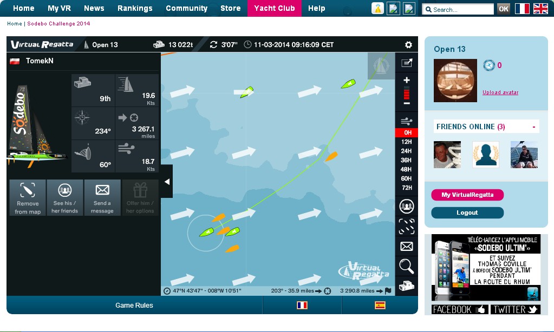The height and width of the screenshot is (332, 554).
Task: Click Remove from map button
Action: 28,198
